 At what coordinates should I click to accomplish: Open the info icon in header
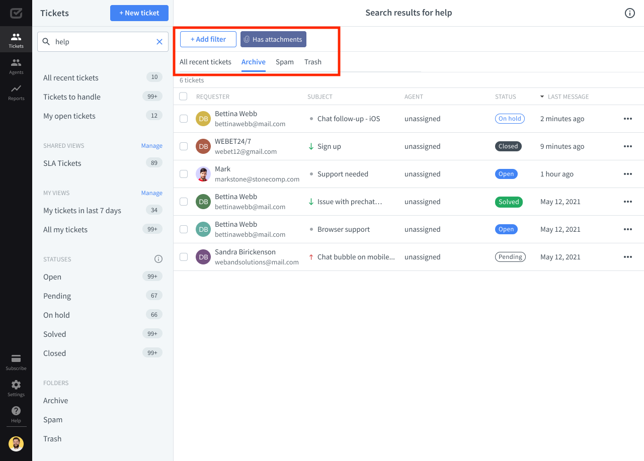click(x=630, y=13)
